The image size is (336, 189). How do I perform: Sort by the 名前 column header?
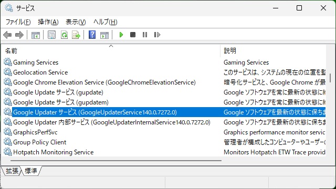coord(111,50)
